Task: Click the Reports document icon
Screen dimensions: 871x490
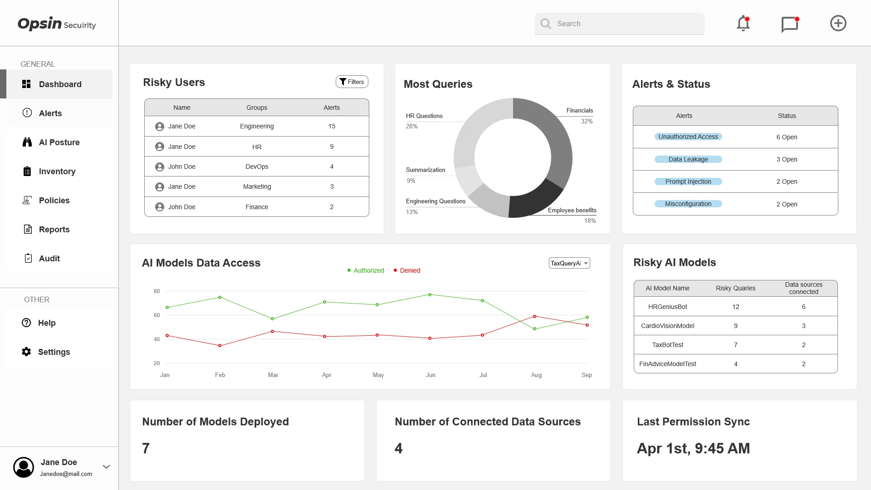Action: click(28, 229)
